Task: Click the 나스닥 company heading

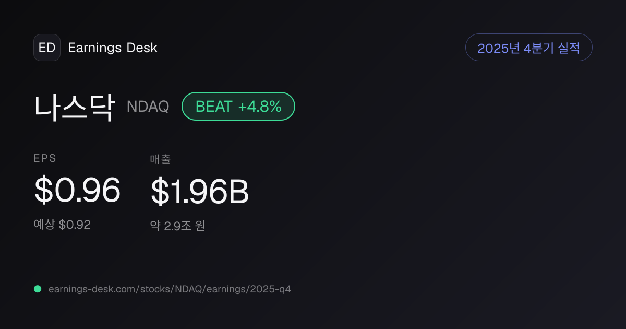Action: [74, 107]
